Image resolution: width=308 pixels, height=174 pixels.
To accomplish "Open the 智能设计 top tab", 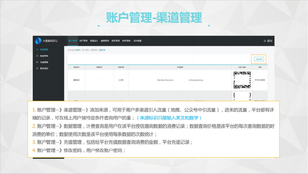I will click(94, 41).
